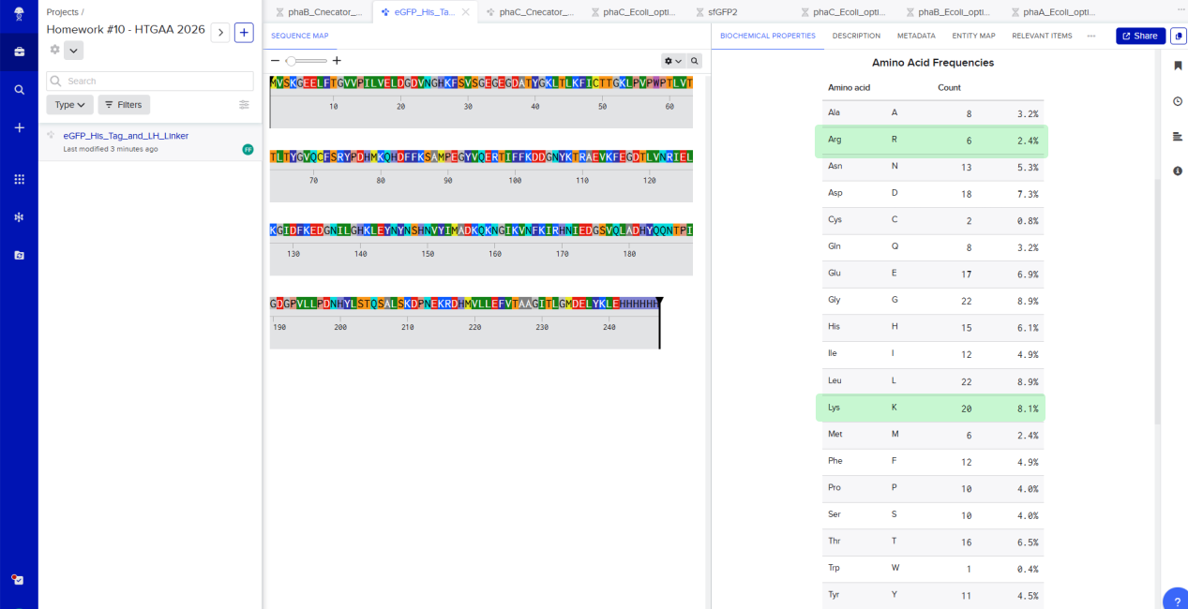The height and width of the screenshot is (609, 1188).
Task: Click the right panel vertical scrollbar
Action: [1156, 300]
